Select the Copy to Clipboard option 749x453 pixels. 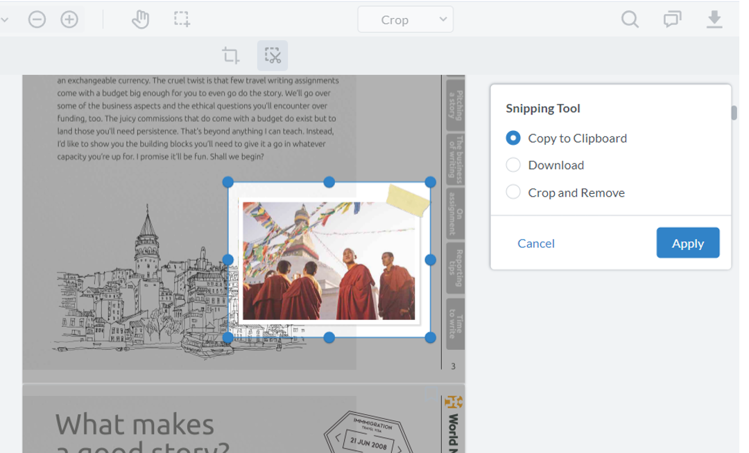(513, 138)
